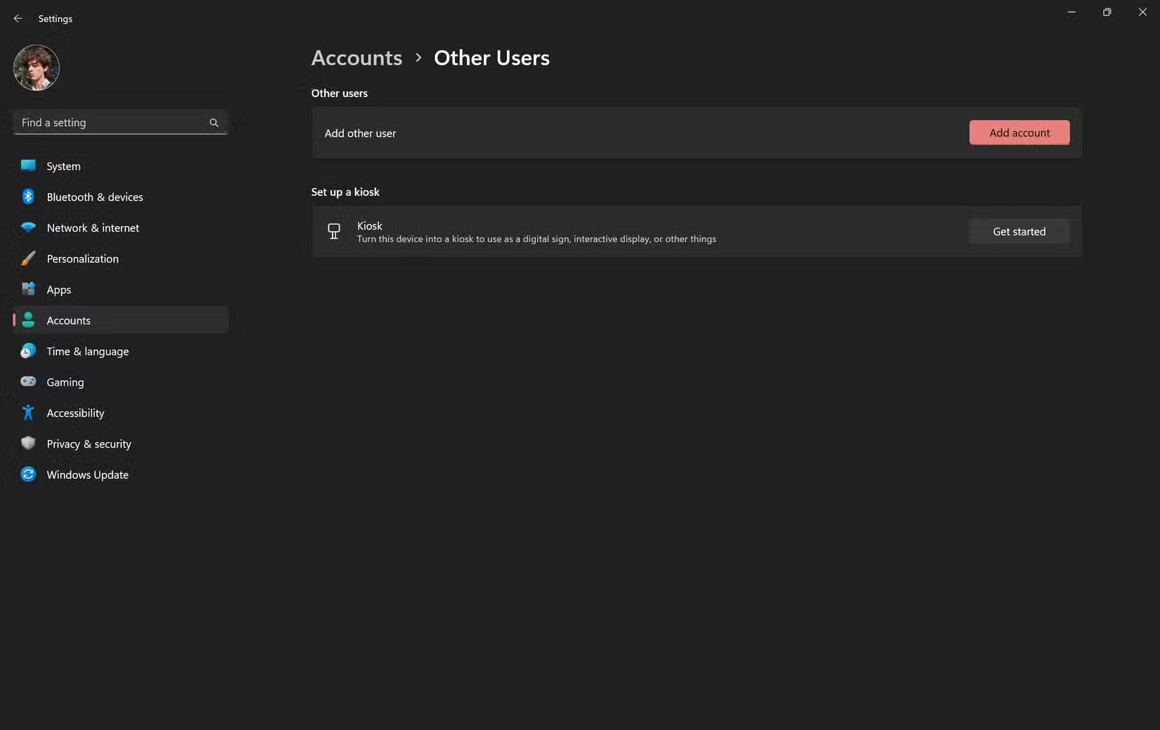Open Windows Update via its icon
The height and width of the screenshot is (730, 1160).
coord(27,474)
